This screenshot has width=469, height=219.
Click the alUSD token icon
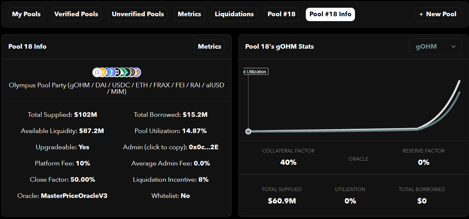tap(132, 72)
